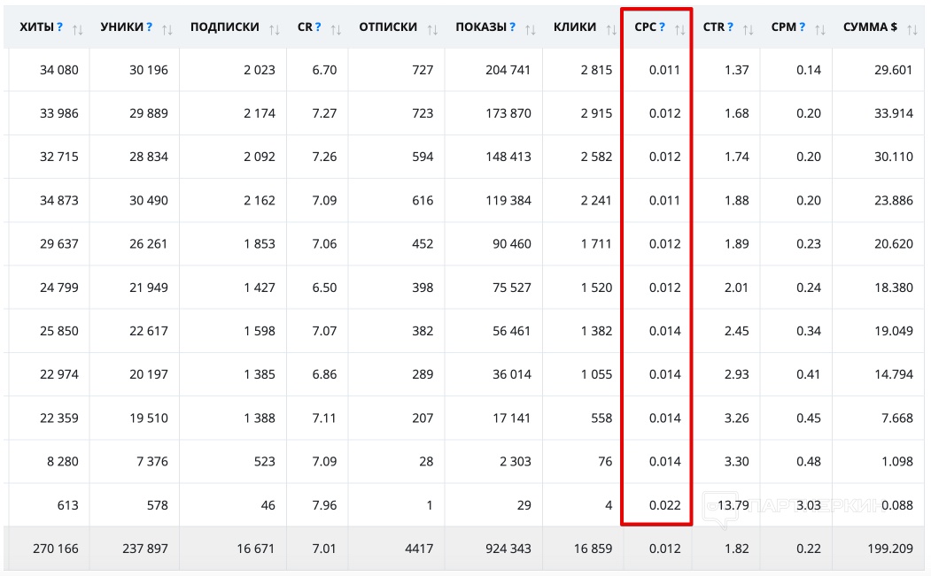This screenshot has width=931, height=576.
Task: Select hits value 34 873
Action: 58,201
